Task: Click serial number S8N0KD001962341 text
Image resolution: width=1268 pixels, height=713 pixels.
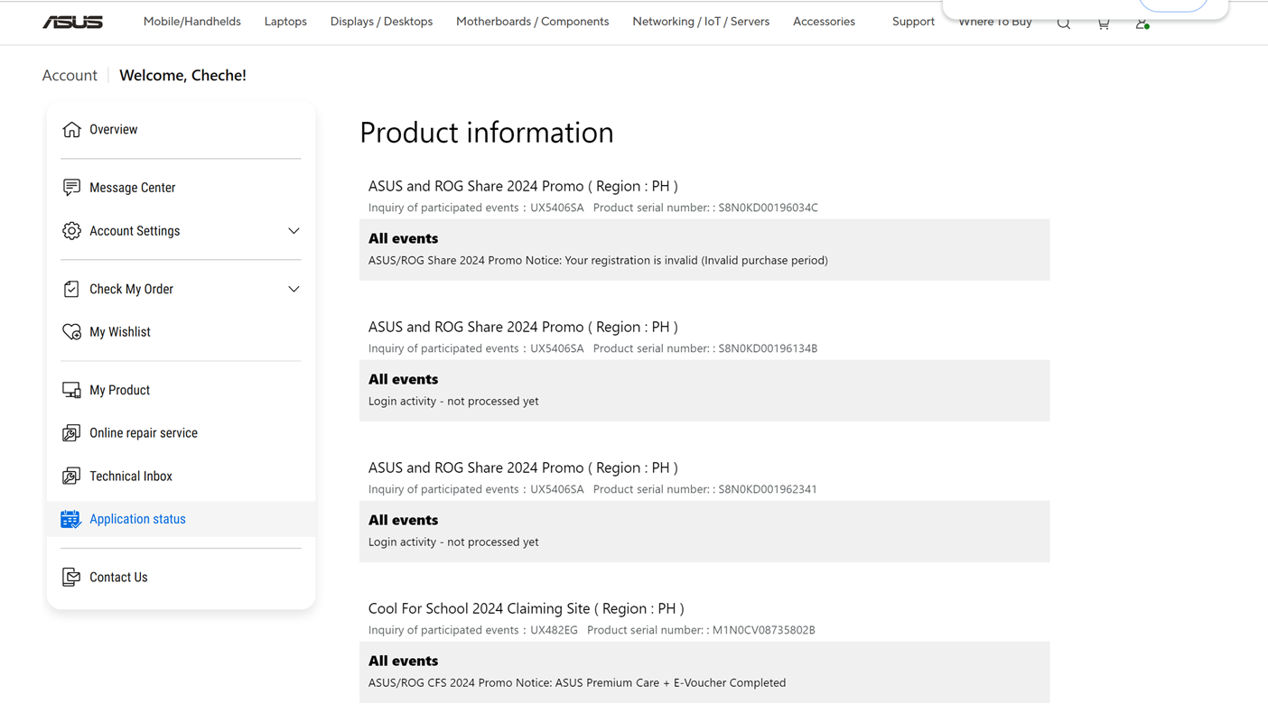Action: 768,489
